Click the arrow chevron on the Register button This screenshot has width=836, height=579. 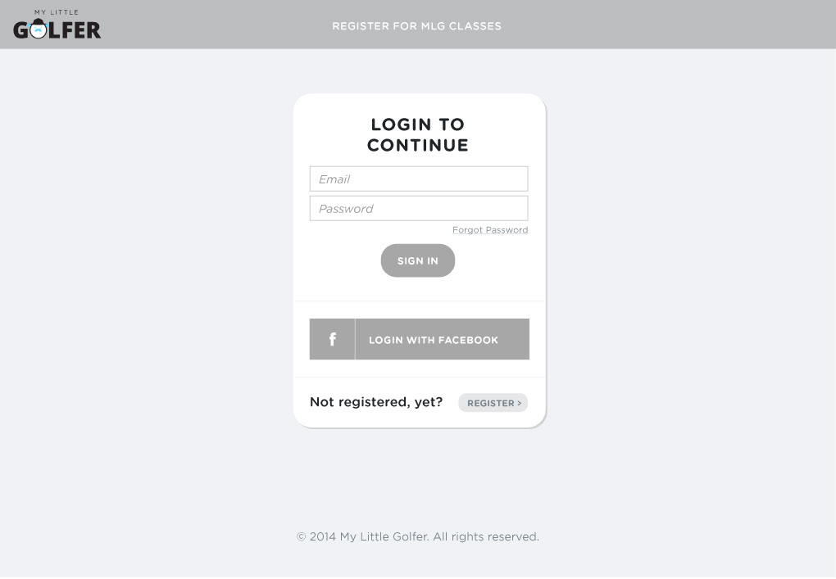(x=520, y=403)
